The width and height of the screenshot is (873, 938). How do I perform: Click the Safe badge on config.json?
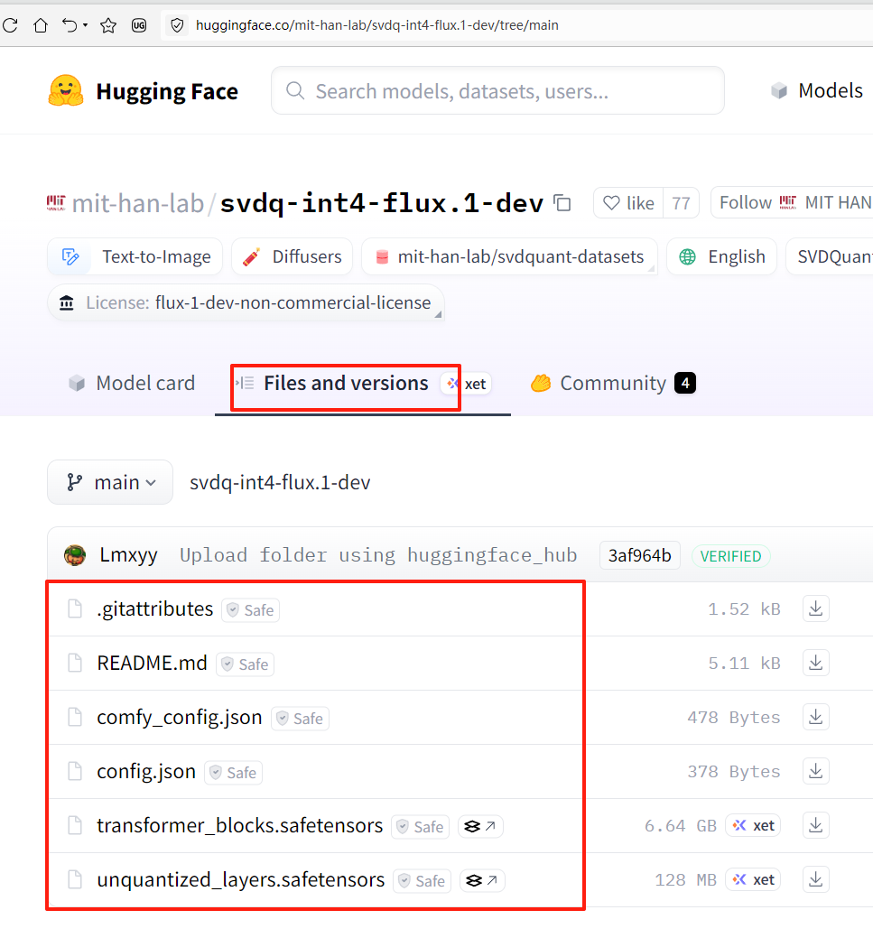pyautogui.click(x=233, y=773)
